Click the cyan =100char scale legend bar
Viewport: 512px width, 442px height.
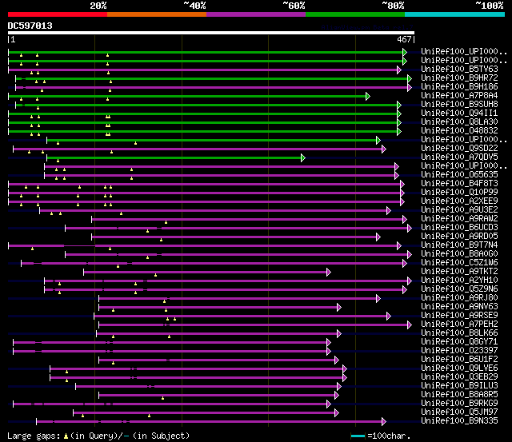[358, 436]
